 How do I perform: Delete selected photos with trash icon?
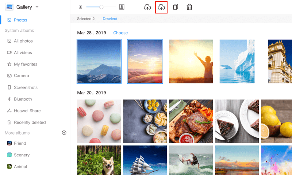tap(189, 7)
